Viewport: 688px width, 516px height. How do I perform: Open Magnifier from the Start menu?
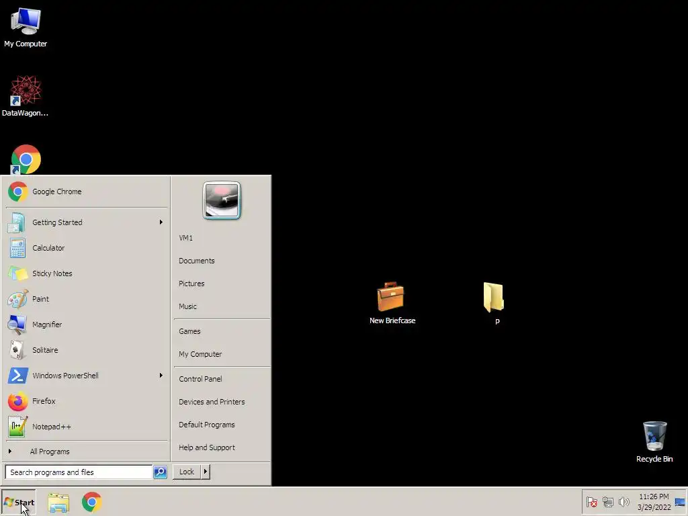click(87, 325)
